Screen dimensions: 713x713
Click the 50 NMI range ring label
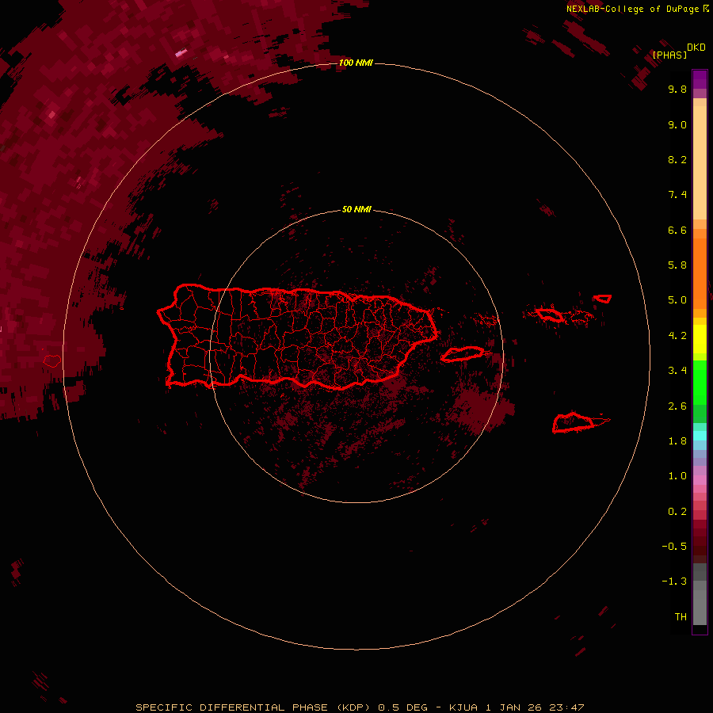click(356, 209)
